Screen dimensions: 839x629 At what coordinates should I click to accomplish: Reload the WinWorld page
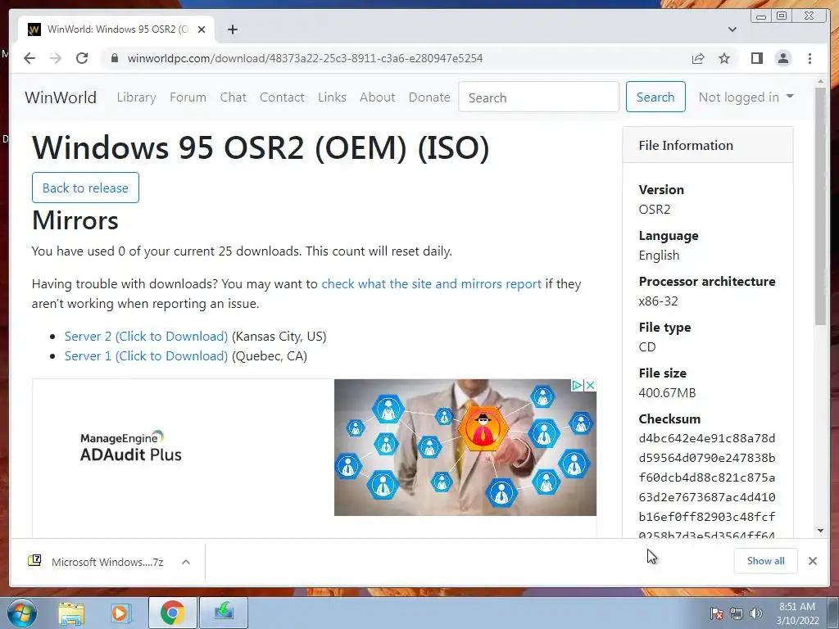tap(82, 58)
